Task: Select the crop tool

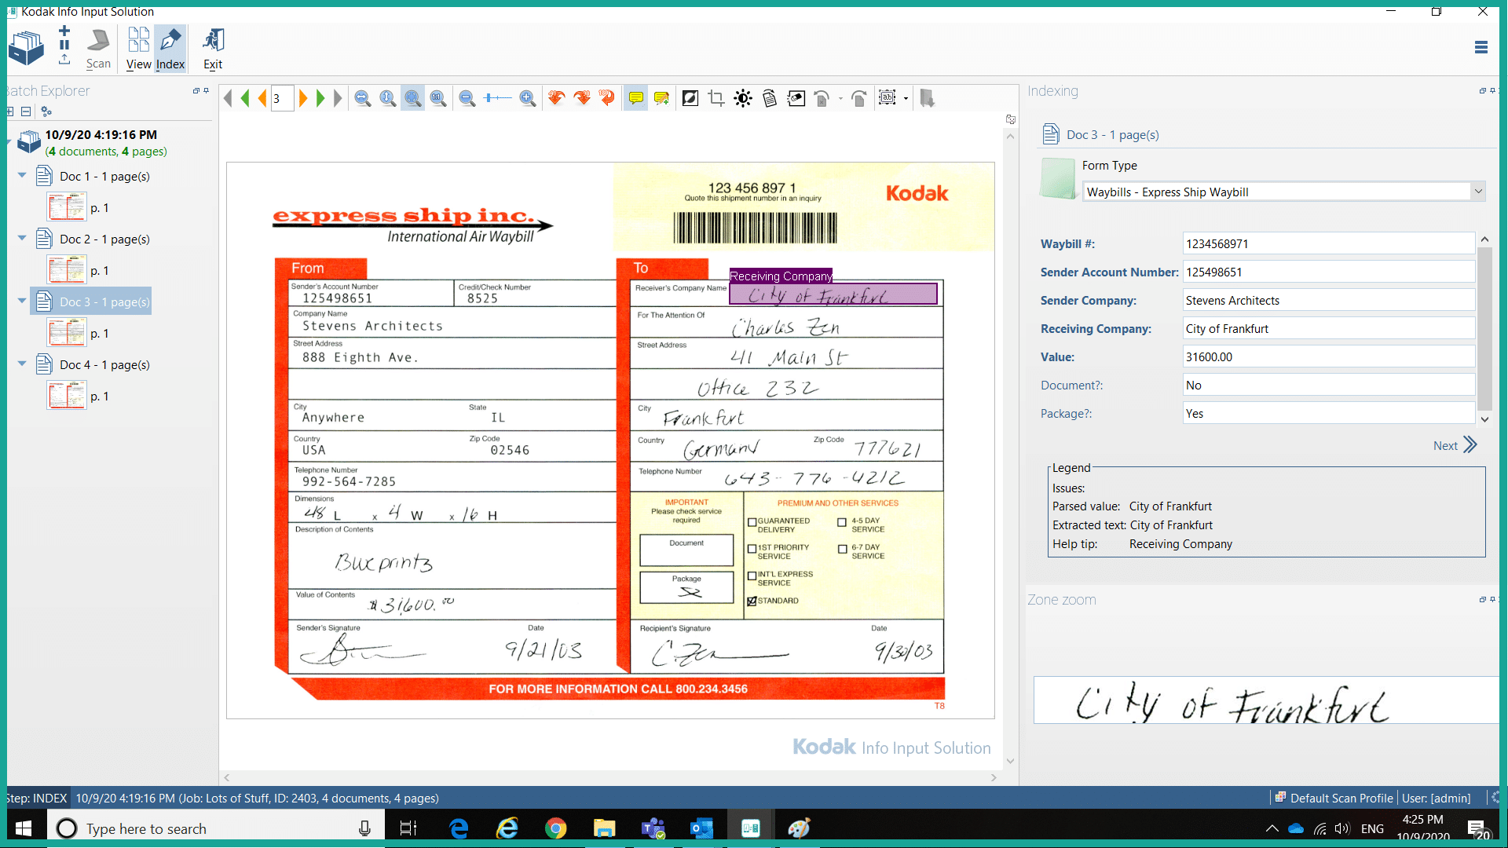Action: click(716, 97)
